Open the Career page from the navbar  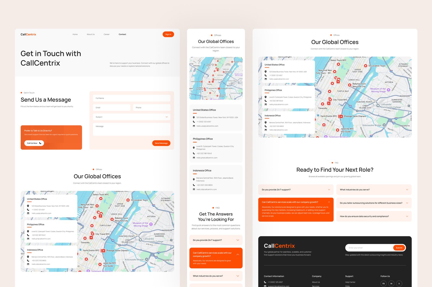[107, 34]
